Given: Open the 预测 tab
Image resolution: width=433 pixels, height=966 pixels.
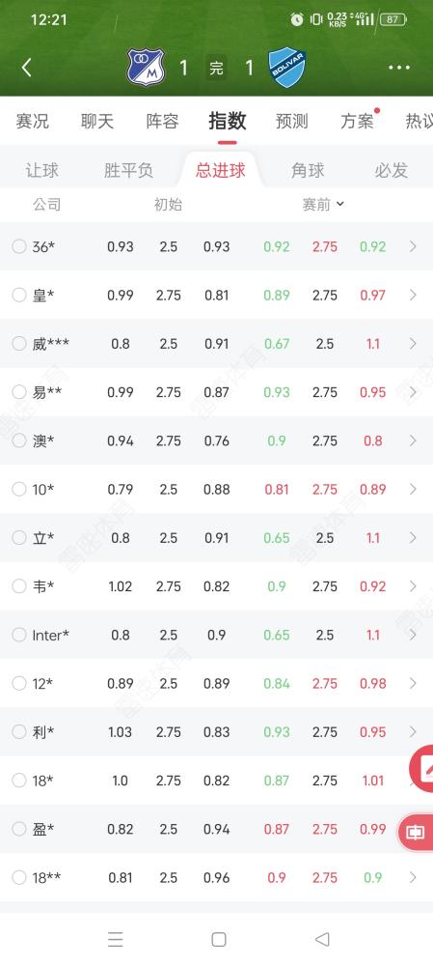Looking at the screenshot, I should click(x=291, y=121).
